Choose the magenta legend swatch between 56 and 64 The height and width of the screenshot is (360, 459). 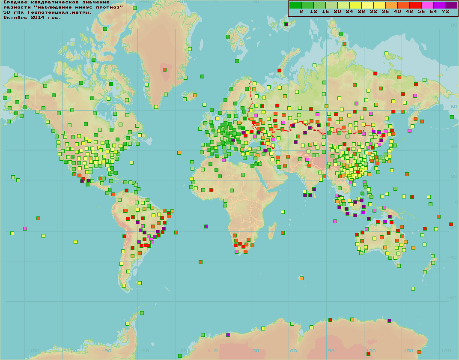pyautogui.click(x=427, y=5)
